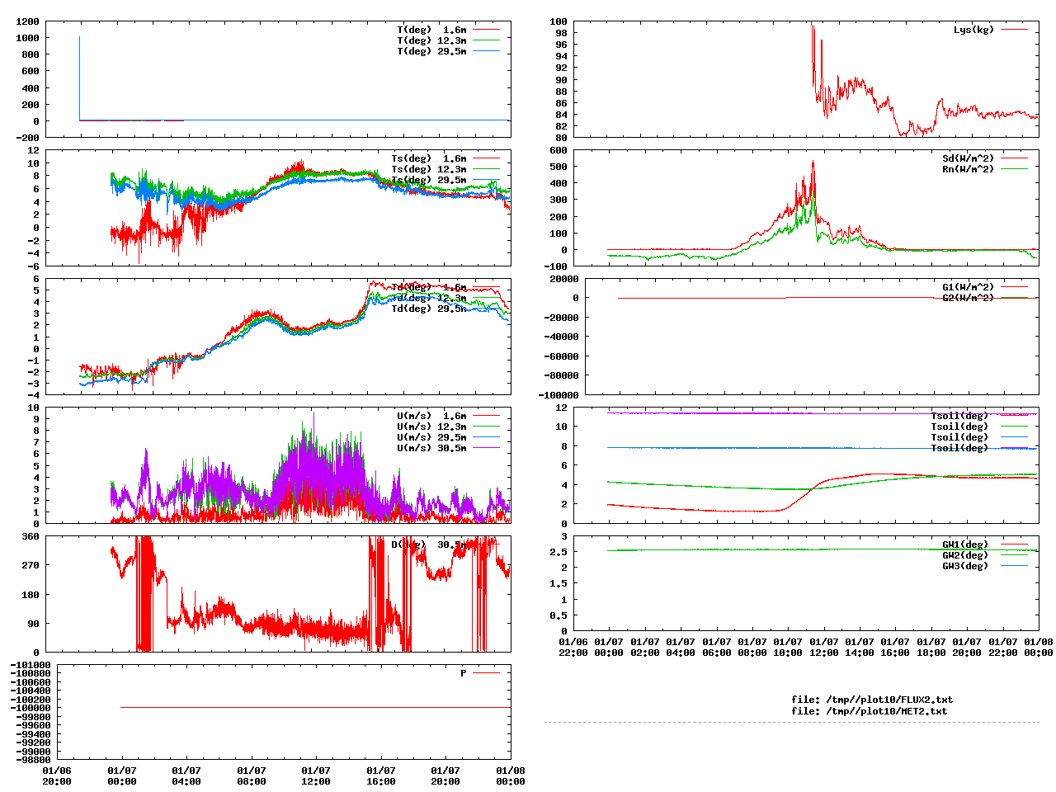This screenshot has width=1056, height=792.
Task: Select the U(m/s) 1.6m legend entry
Action: point(431,416)
